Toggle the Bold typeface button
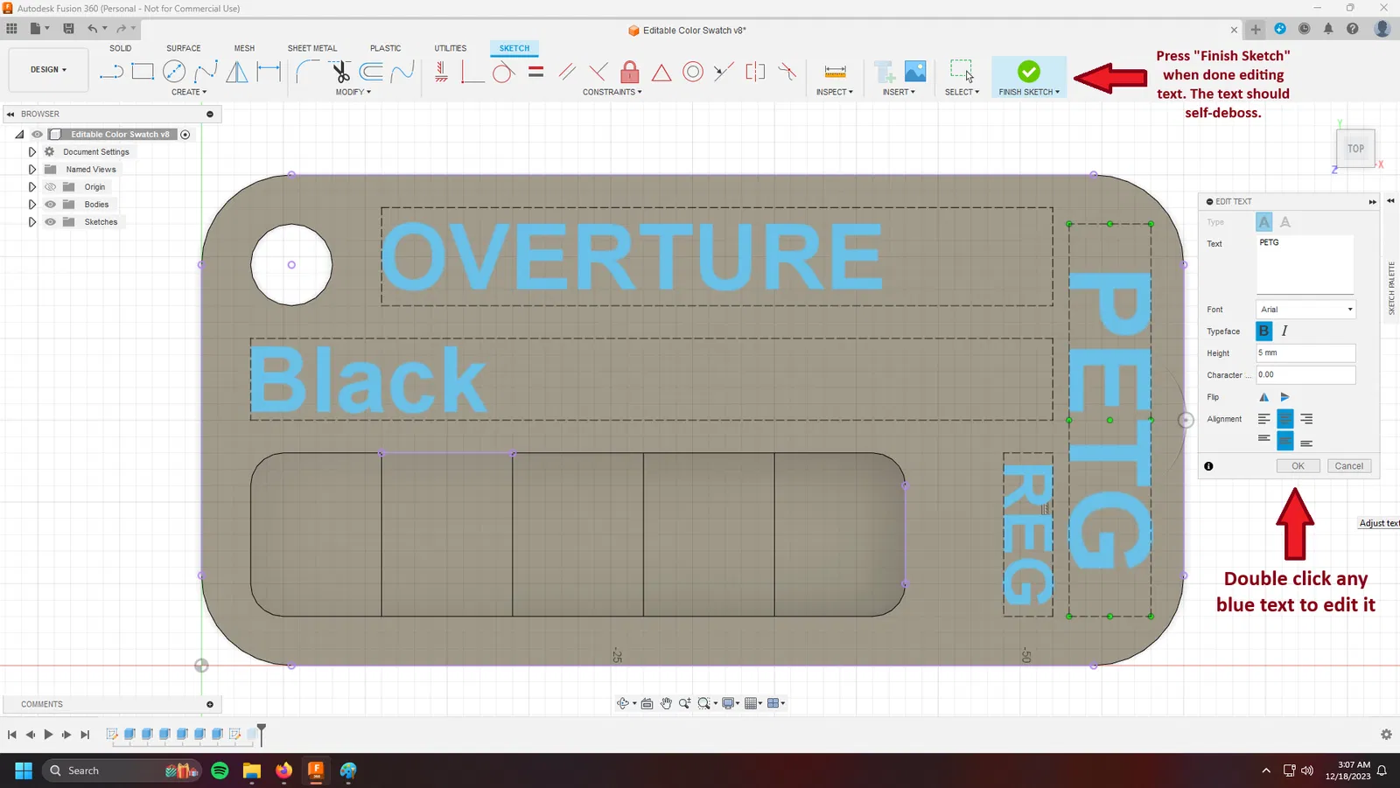The image size is (1400, 788). point(1263,331)
